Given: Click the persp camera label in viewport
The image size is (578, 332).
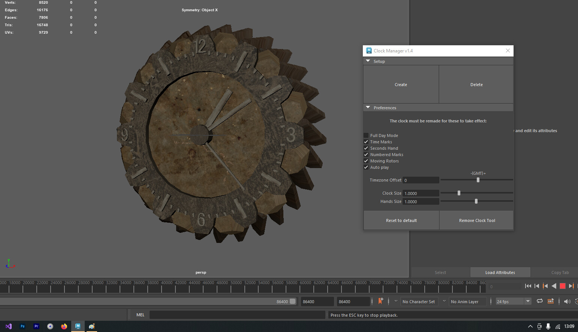Looking at the screenshot, I should click(x=201, y=272).
